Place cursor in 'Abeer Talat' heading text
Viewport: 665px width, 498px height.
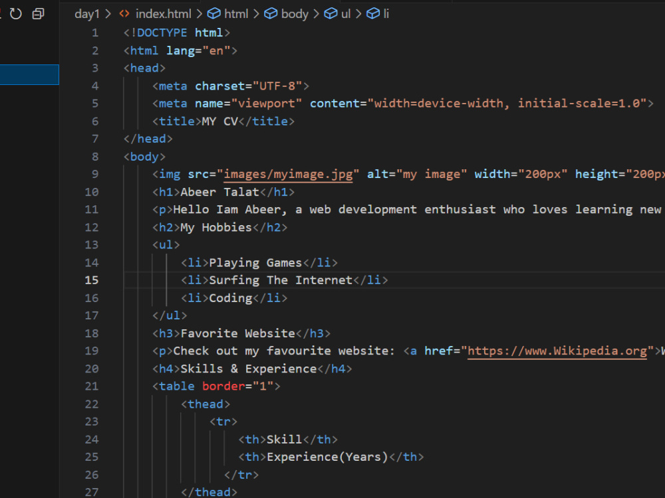pyautogui.click(x=219, y=193)
